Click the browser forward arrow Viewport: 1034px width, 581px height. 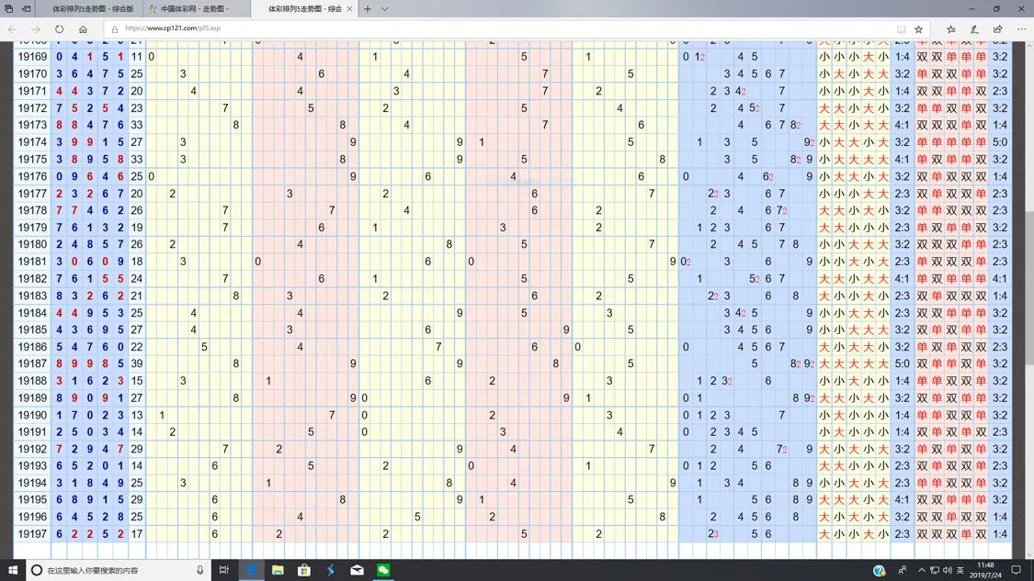click(36, 29)
